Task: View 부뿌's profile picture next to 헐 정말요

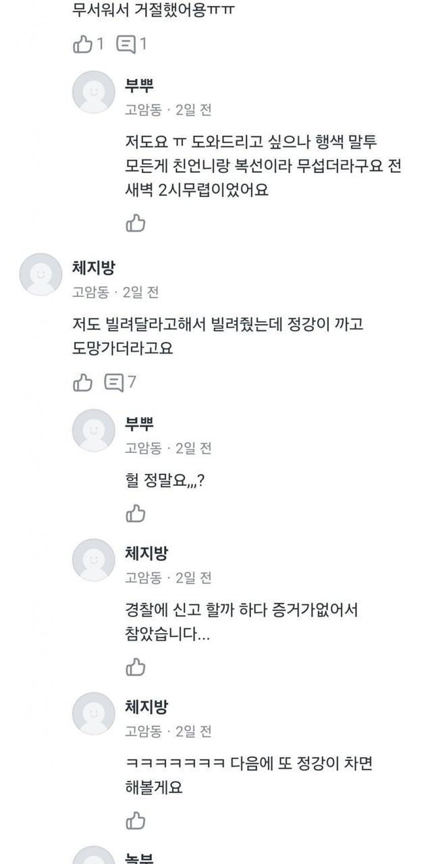Action: pyautogui.click(x=94, y=430)
